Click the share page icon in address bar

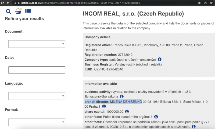[x=205, y=3]
